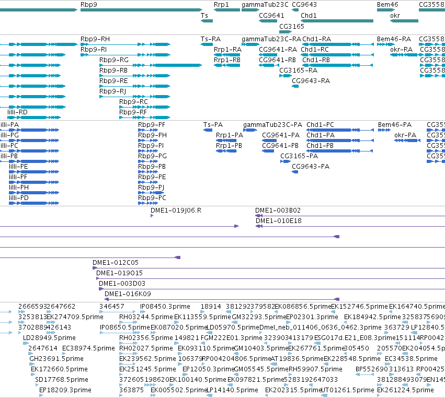The width and height of the screenshot is (445, 398).
Task: Open transcript Rbp9-RG
Action: click(114, 60)
